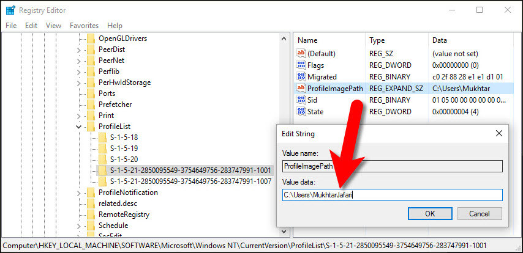The height and width of the screenshot is (253, 523).
Task: Click the binary icon beside State value
Action: click(301, 111)
